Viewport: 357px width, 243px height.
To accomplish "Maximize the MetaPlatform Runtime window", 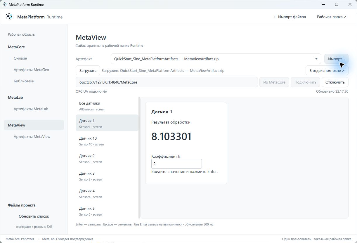I will [337, 4].
